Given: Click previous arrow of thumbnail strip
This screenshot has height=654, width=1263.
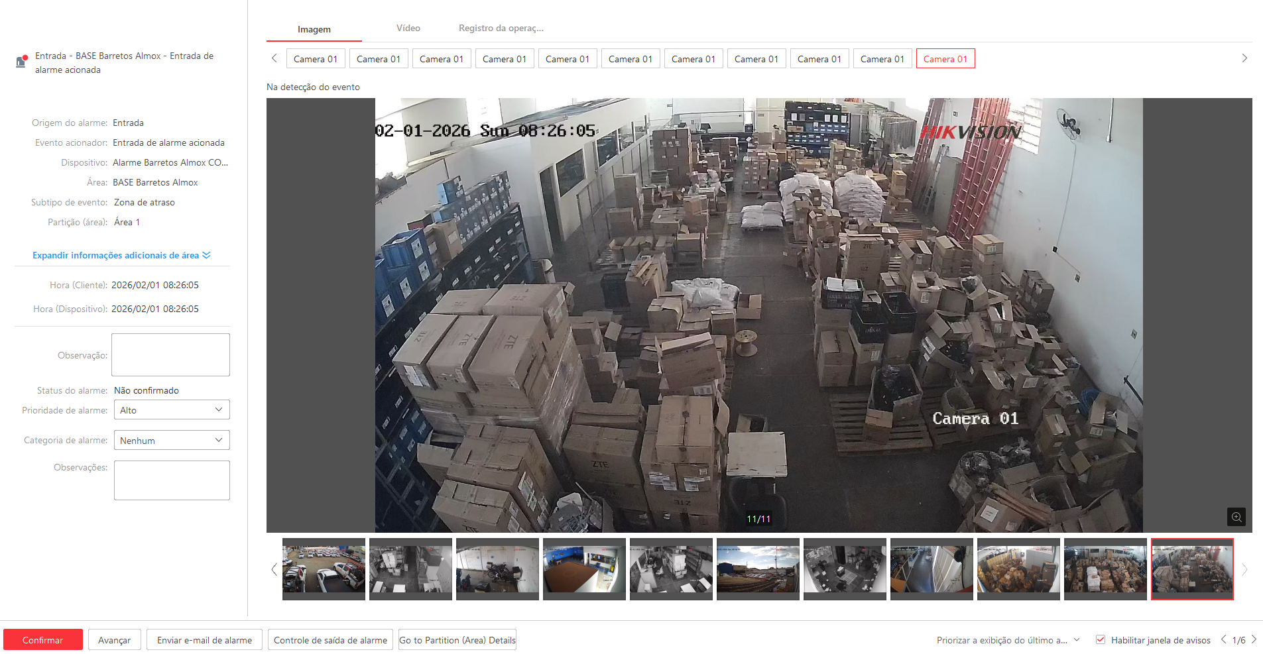Looking at the screenshot, I should [x=274, y=569].
